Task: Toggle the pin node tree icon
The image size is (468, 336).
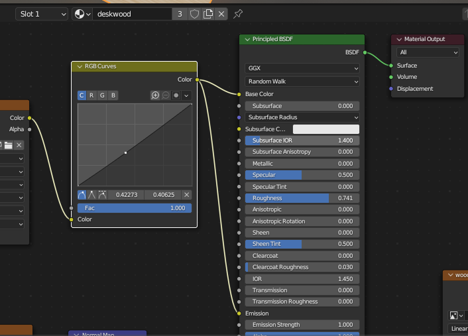Action: (238, 14)
